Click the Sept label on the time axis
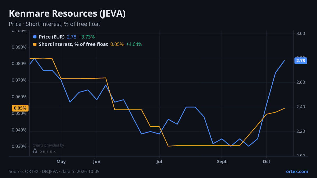Image resolution: width=317 pixels, height=178 pixels. (222, 162)
